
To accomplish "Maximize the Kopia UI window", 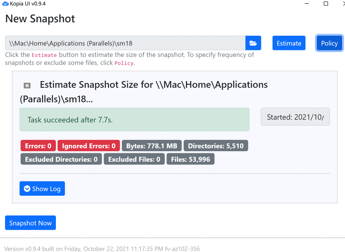I will click(326, 4).
